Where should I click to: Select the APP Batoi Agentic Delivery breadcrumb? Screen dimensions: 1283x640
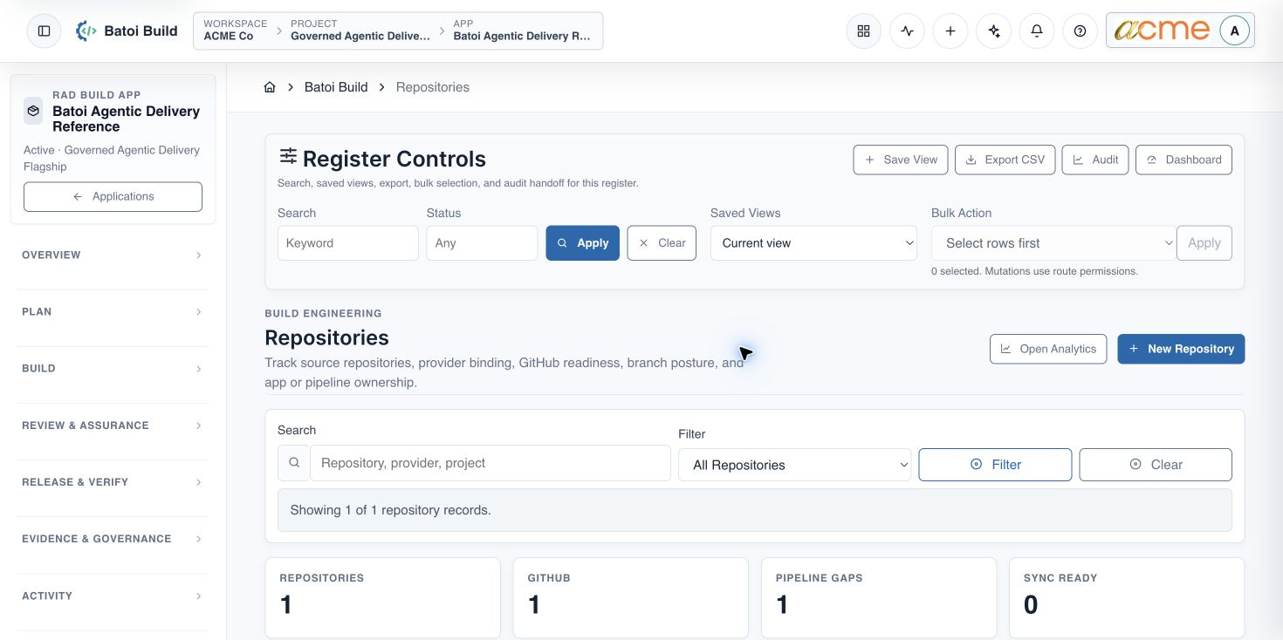[522, 31]
